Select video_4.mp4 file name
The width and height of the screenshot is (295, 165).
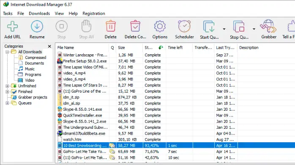74,73
